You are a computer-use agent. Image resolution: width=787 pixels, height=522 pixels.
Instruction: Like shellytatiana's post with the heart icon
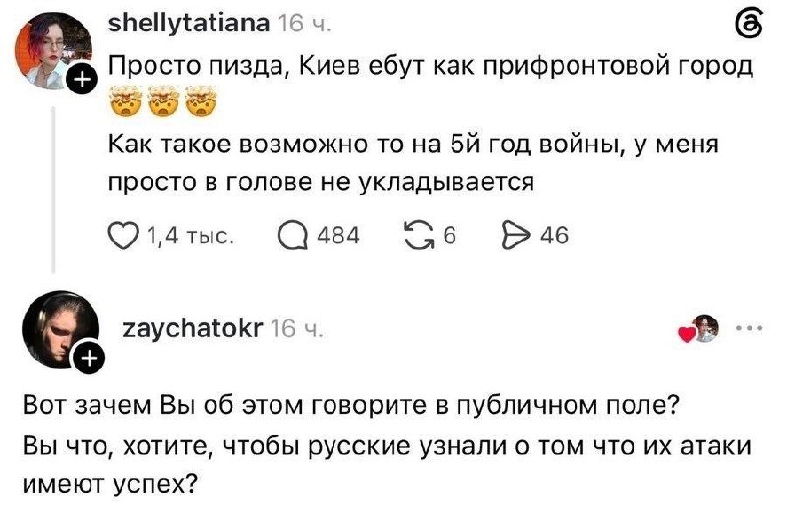coord(124,236)
